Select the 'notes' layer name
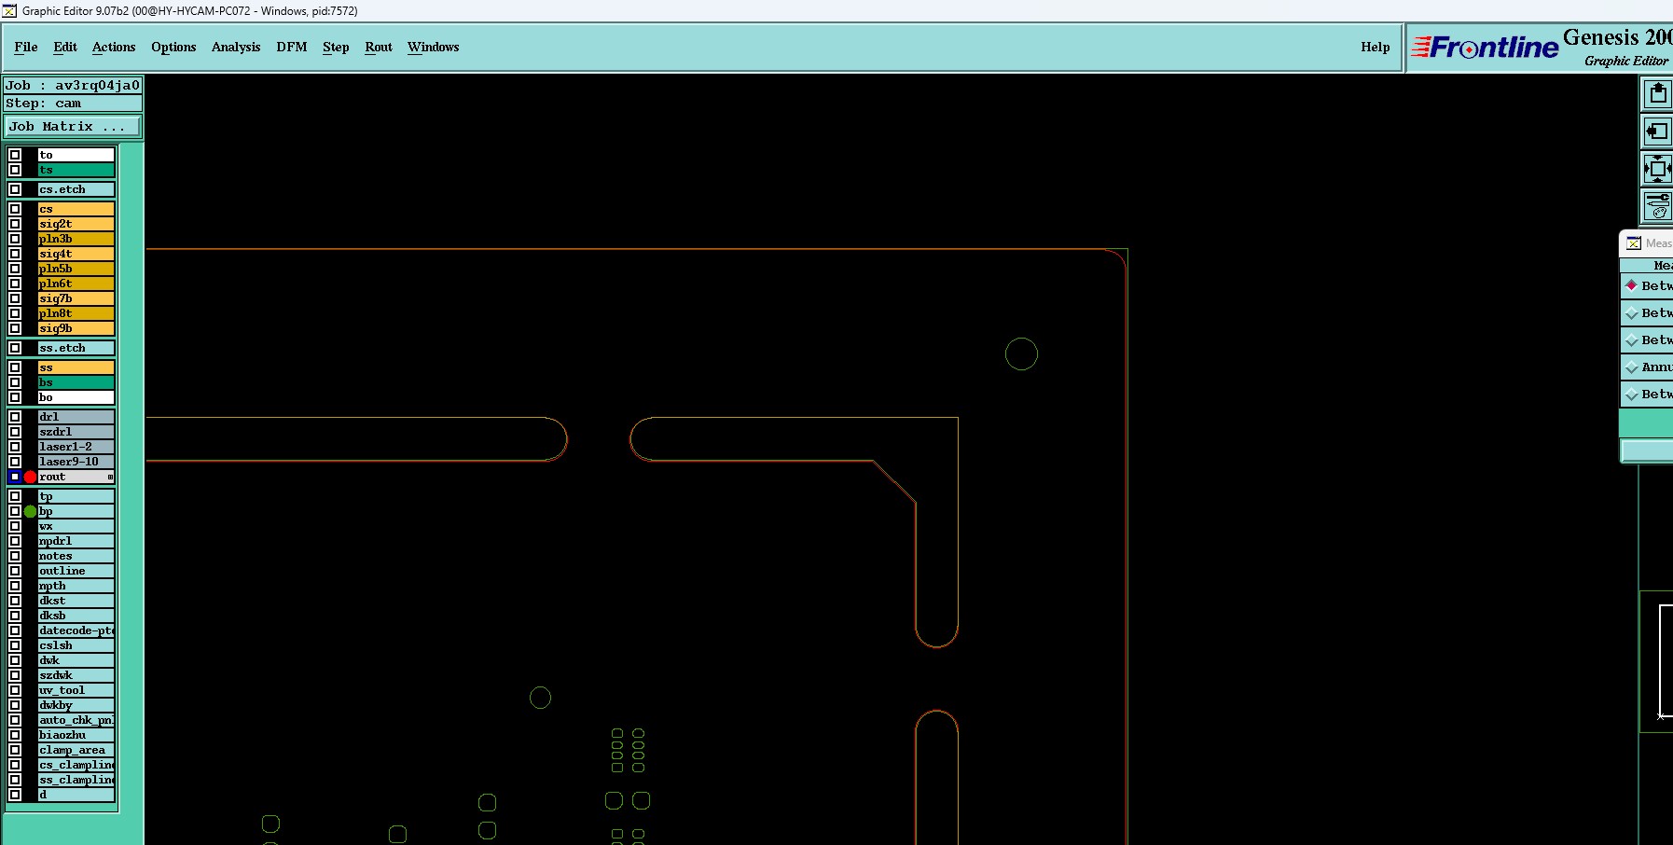 (x=76, y=556)
